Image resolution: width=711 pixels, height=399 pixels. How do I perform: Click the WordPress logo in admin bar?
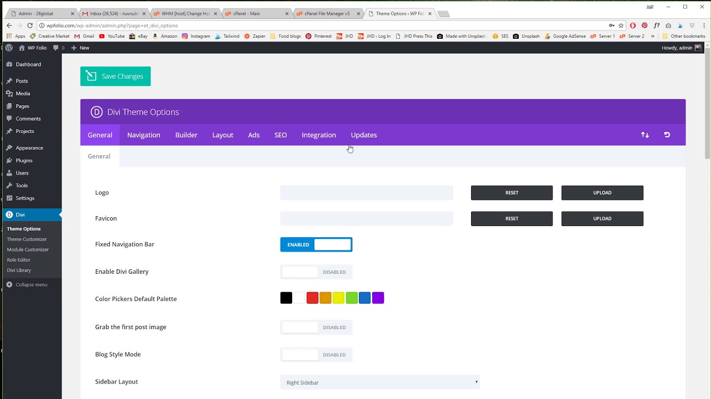(x=9, y=48)
